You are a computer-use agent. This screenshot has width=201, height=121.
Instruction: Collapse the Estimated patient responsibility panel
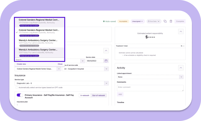(181, 31)
